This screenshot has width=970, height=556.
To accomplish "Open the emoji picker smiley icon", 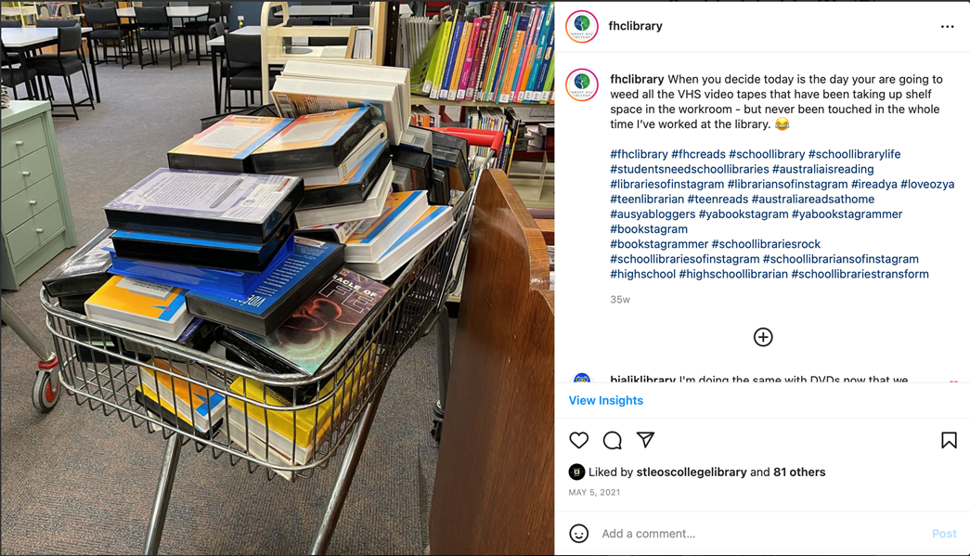I will pyautogui.click(x=578, y=533).
